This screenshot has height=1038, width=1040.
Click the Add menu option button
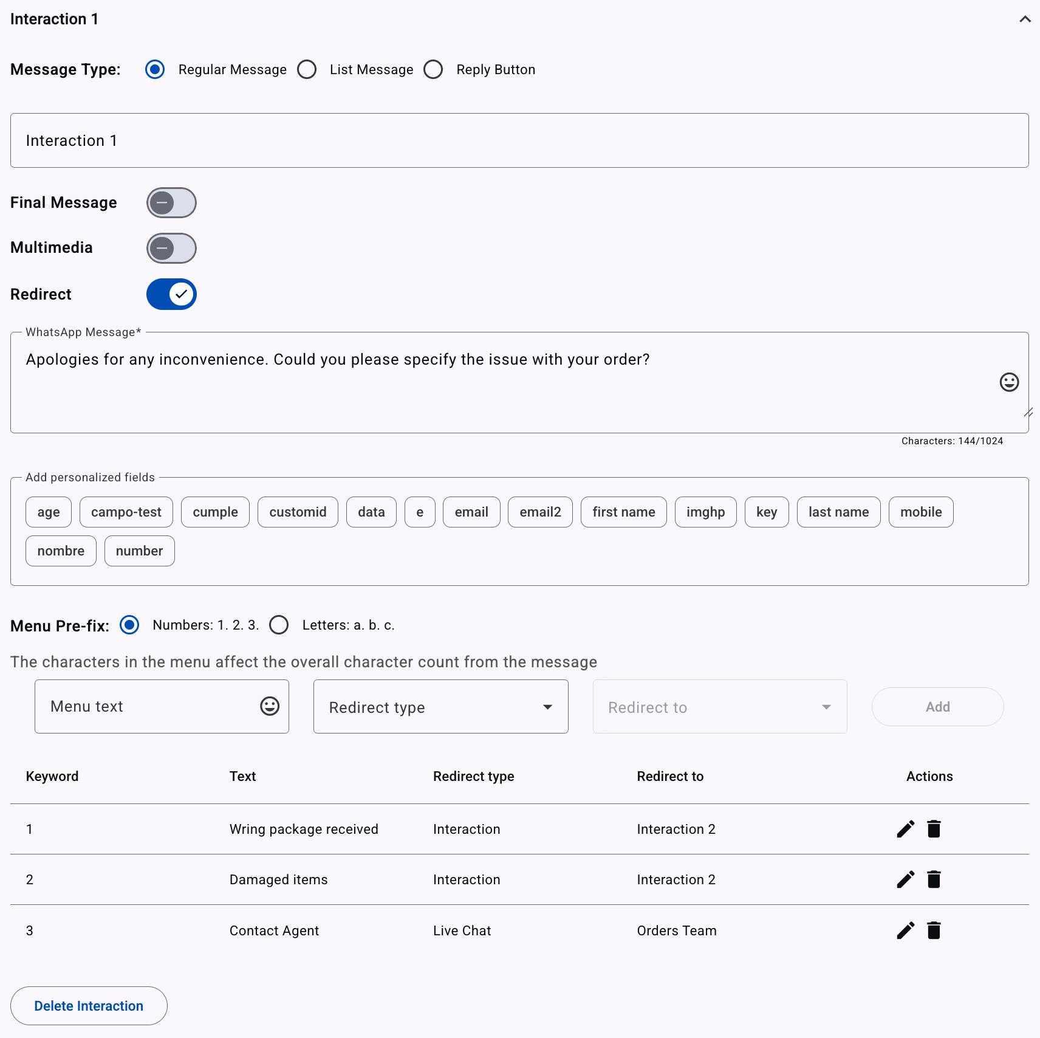[x=937, y=707]
